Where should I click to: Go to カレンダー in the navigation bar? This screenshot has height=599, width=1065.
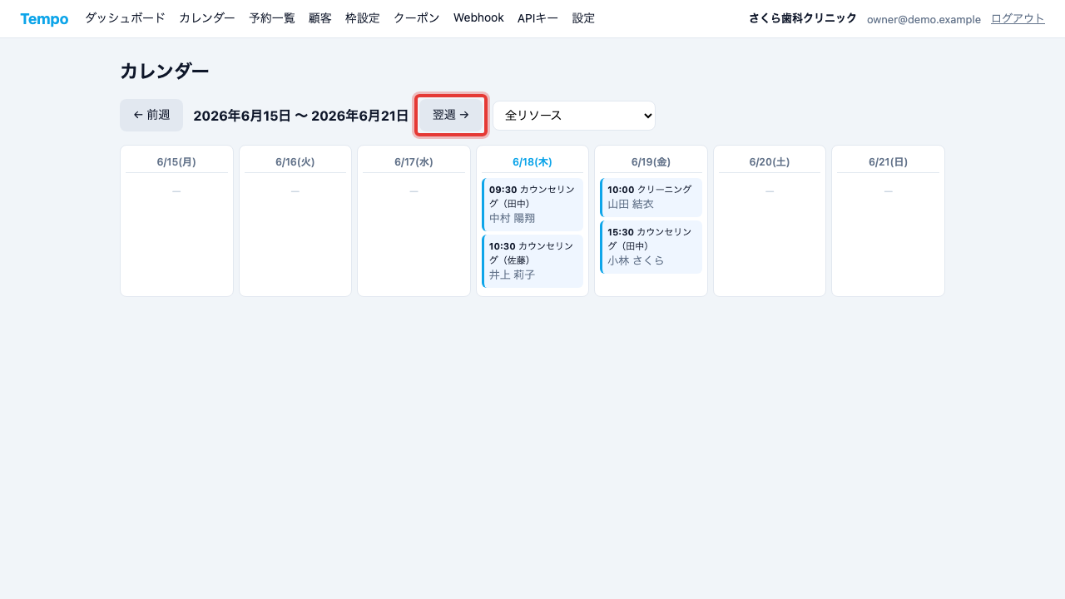[207, 18]
